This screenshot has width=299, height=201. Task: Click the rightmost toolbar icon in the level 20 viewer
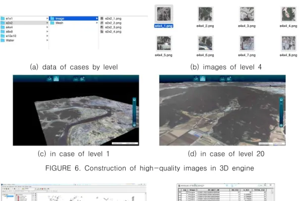pos(229,79)
